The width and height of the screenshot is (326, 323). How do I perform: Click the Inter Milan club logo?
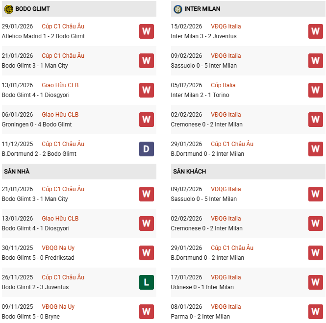177,9
